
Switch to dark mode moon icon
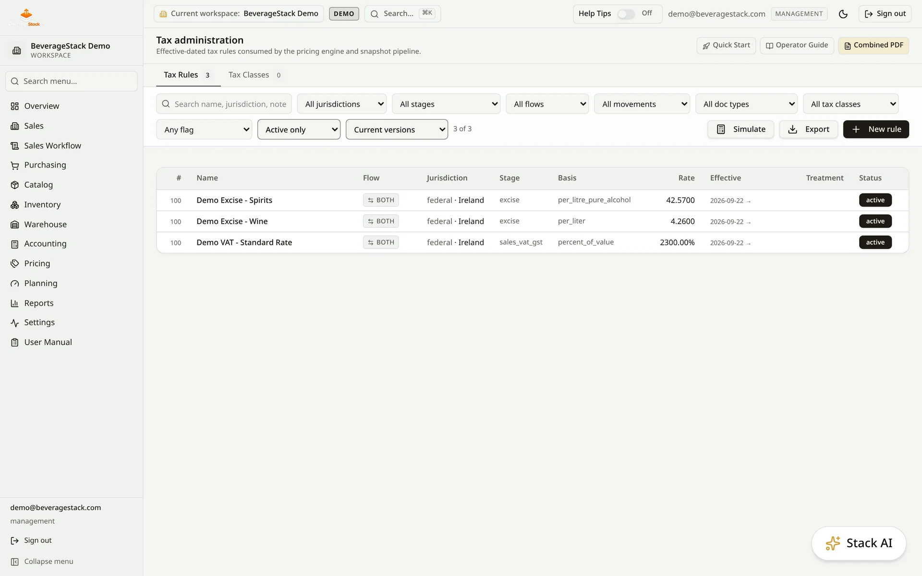pyautogui.click(x=843, y=14)
